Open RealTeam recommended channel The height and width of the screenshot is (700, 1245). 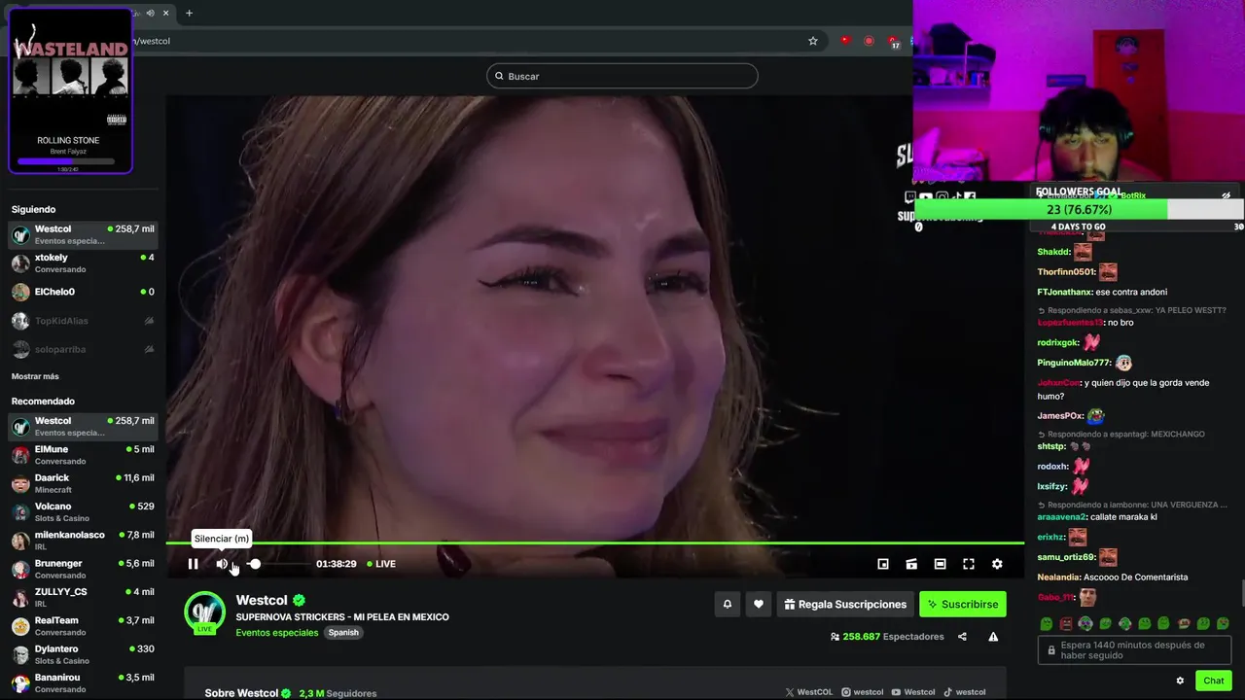tap(83, 626)
